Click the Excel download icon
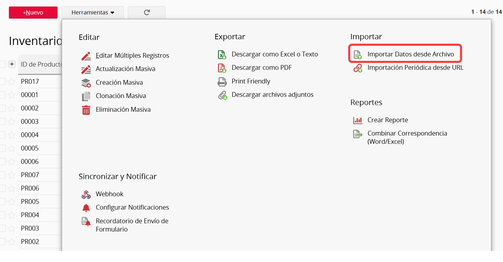 pyautogui.click(x=222, y=55)
